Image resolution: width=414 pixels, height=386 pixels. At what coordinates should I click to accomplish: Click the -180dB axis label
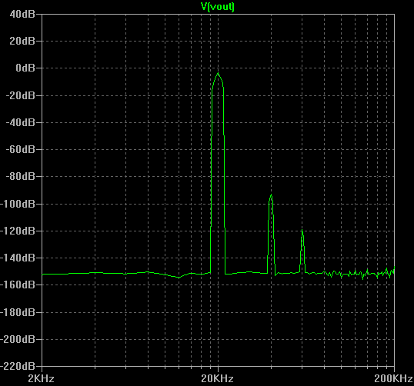tap(18, 312)
